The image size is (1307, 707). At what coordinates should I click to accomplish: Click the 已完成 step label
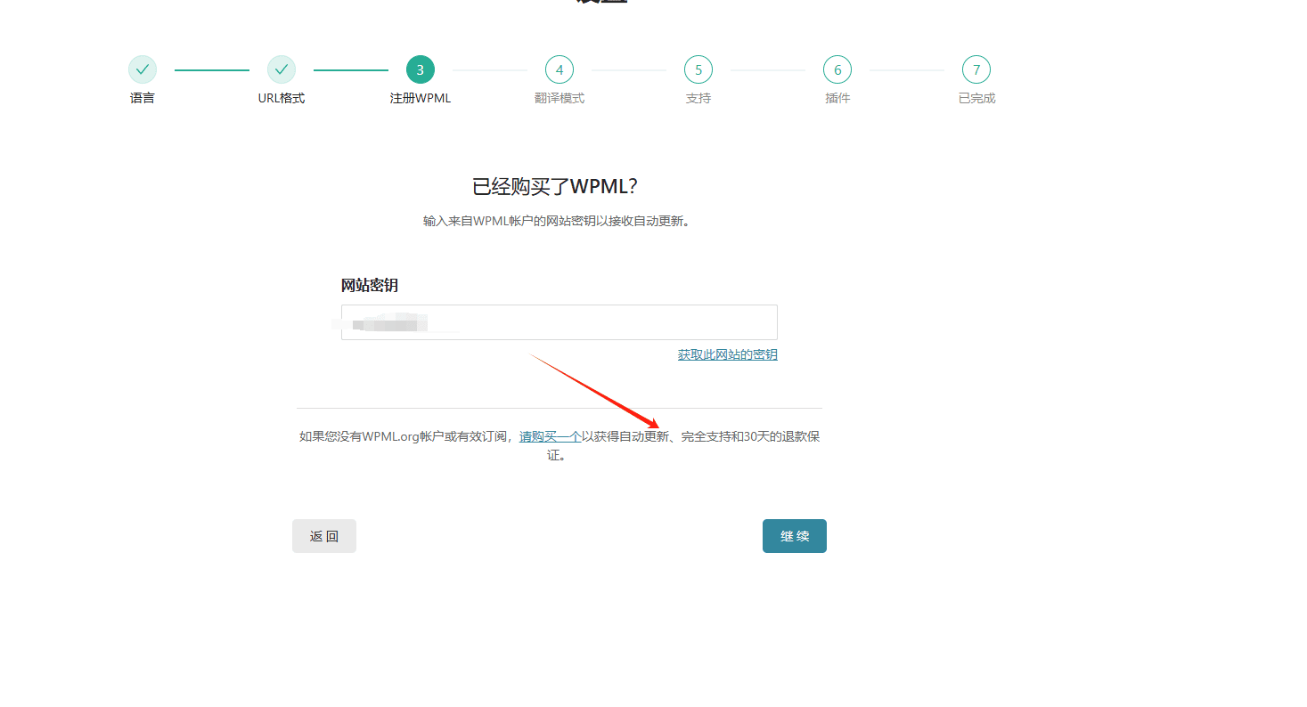pyautogui.click(x=976, y=98)
